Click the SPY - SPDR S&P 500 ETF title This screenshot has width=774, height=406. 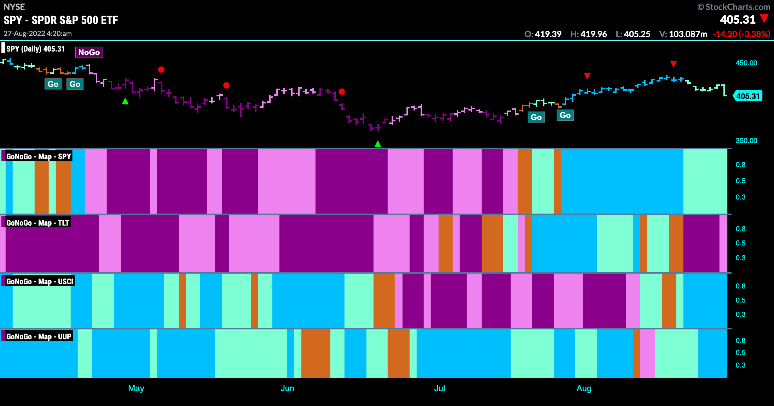pos(61,20)
